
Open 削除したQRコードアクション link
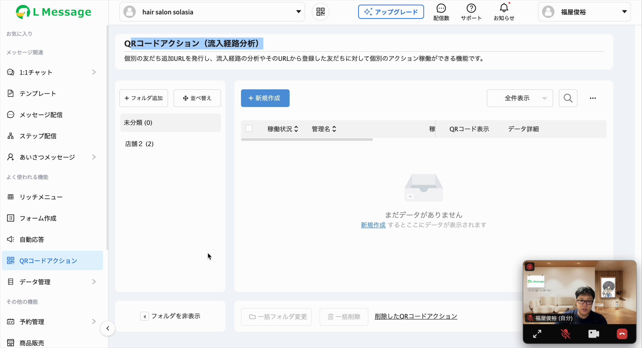(416, 316)
